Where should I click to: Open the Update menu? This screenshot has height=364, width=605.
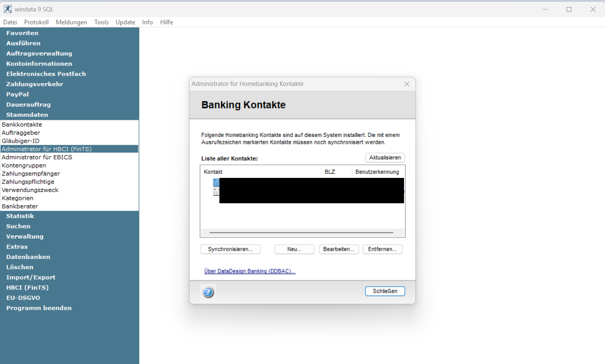125,22
